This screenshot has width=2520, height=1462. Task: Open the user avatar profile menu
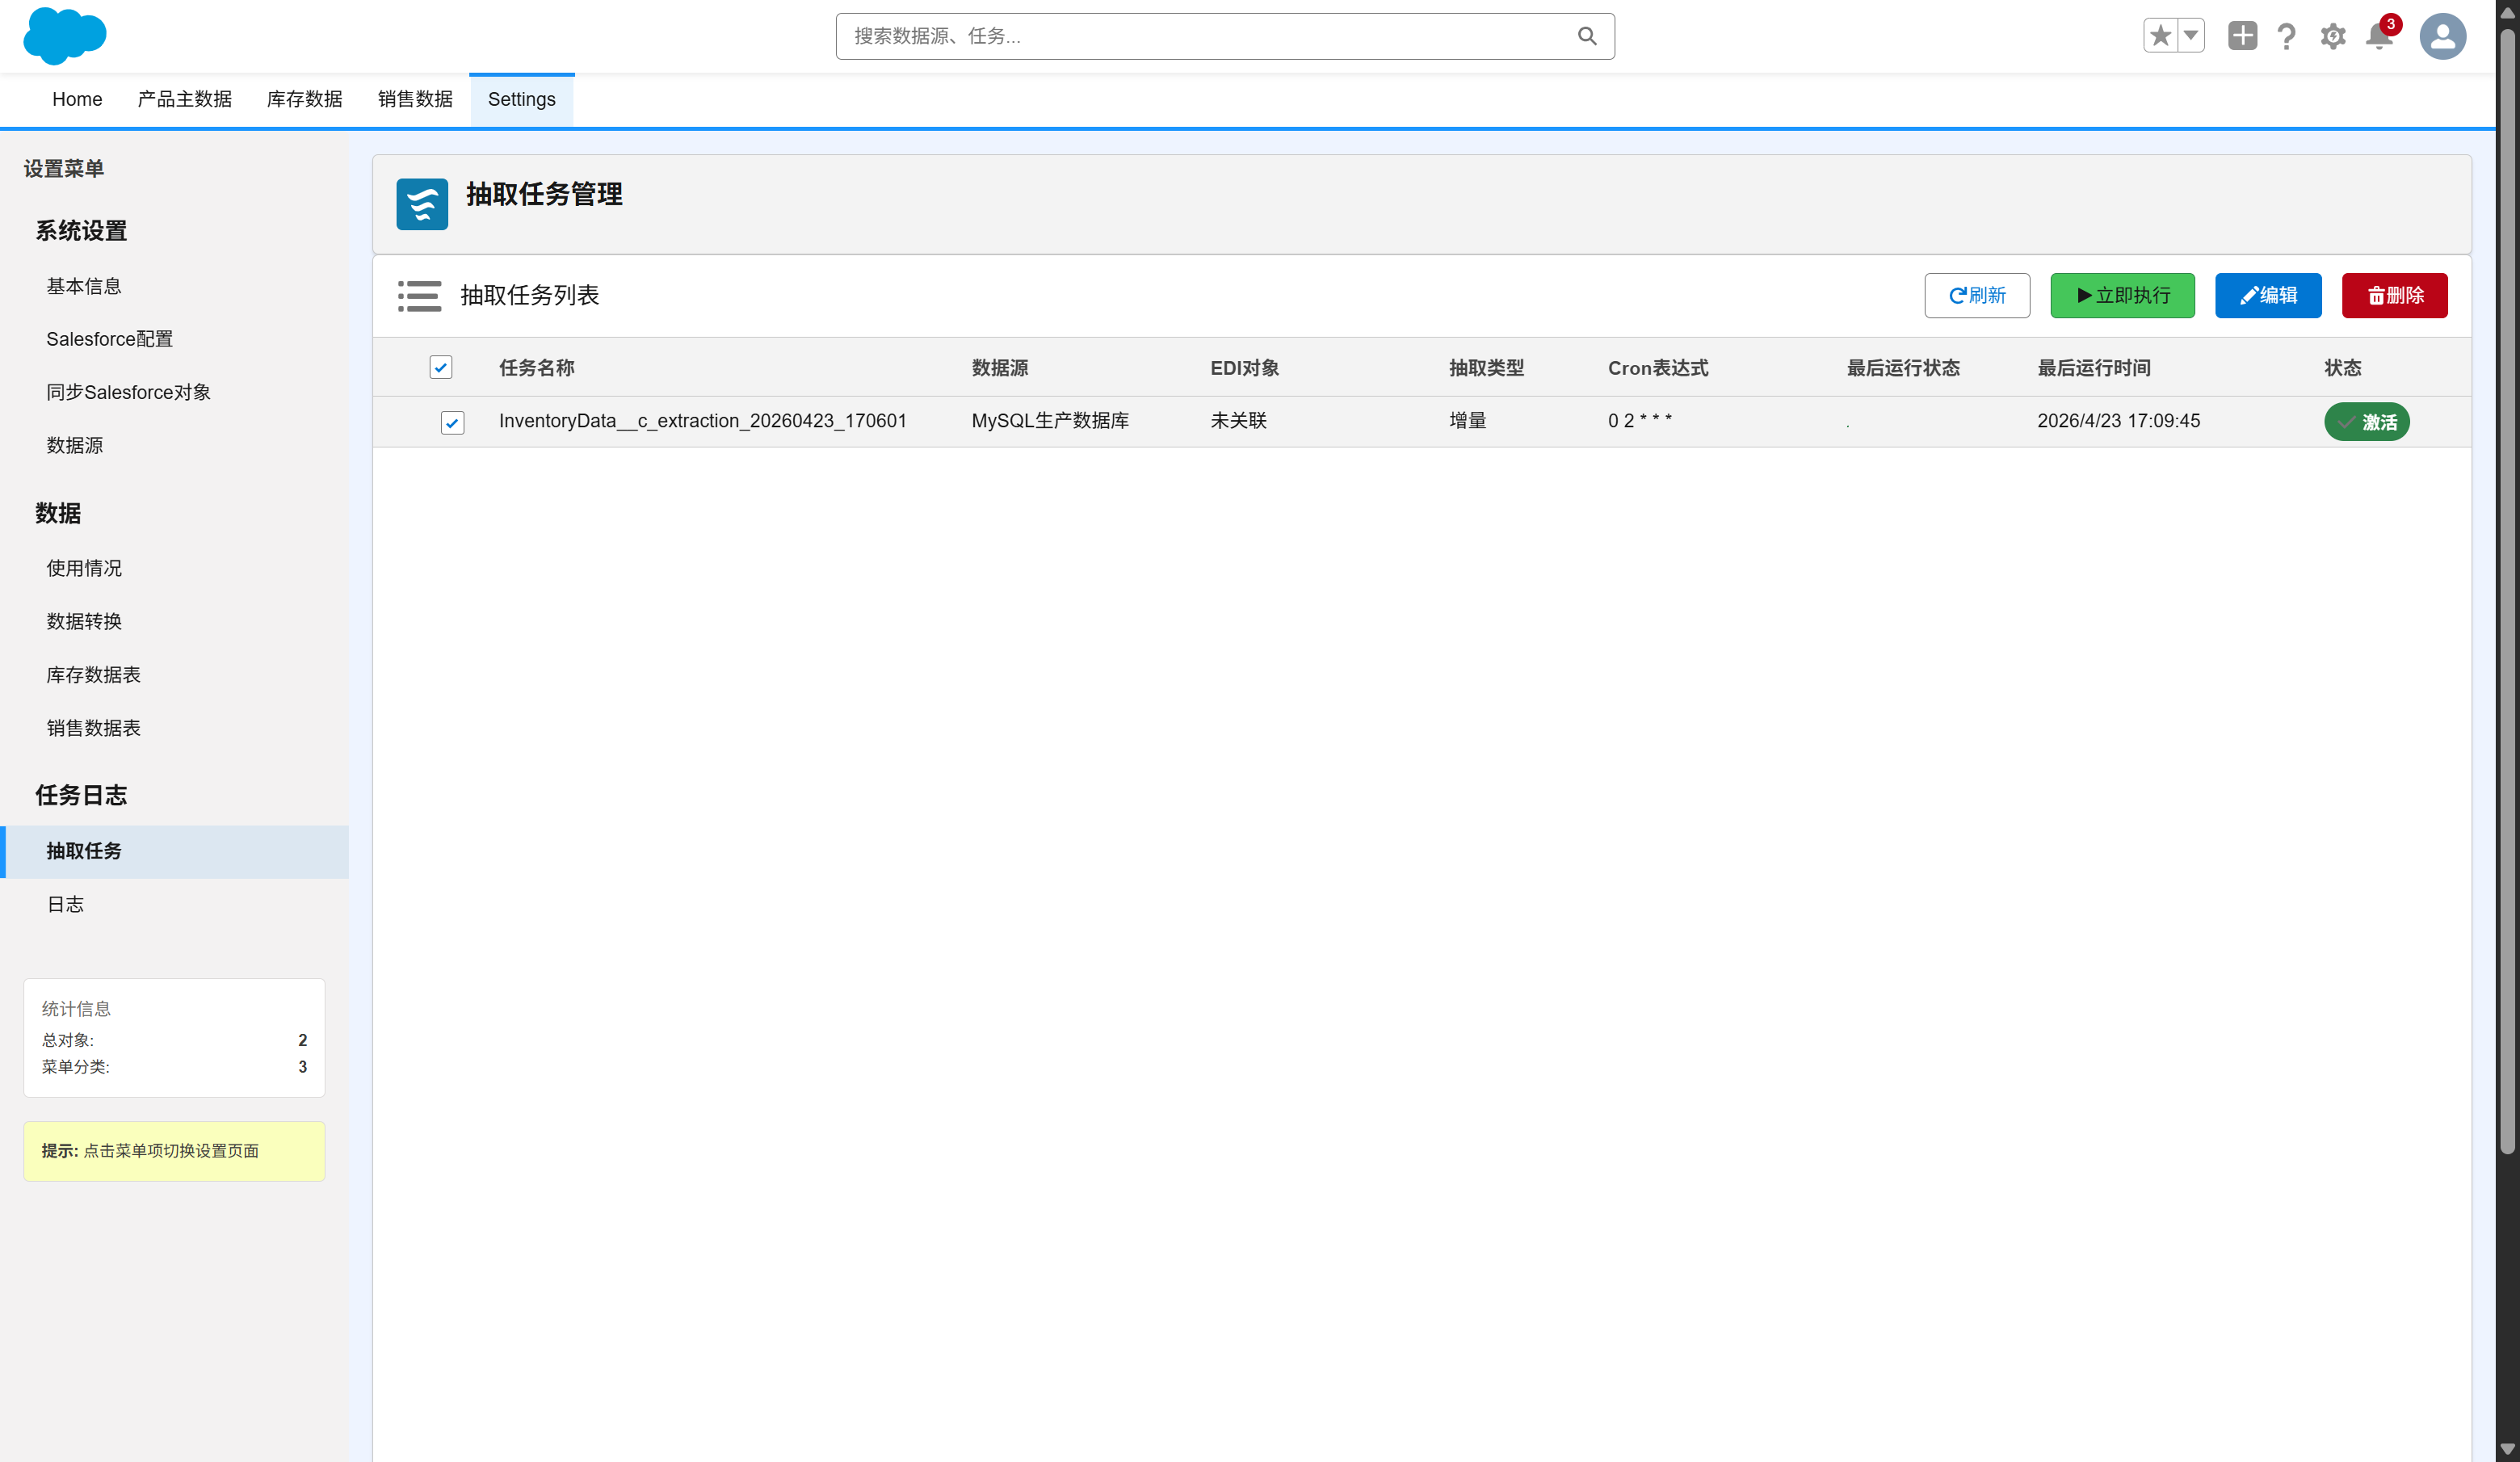tap(2442, 36)
